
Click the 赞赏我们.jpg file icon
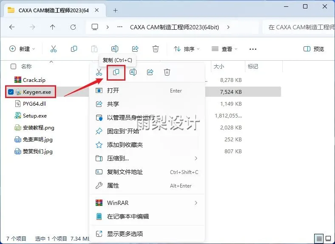pos(17,151)
